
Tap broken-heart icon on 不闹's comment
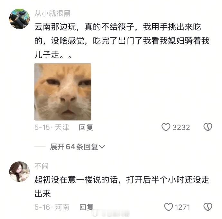(208, 207)
